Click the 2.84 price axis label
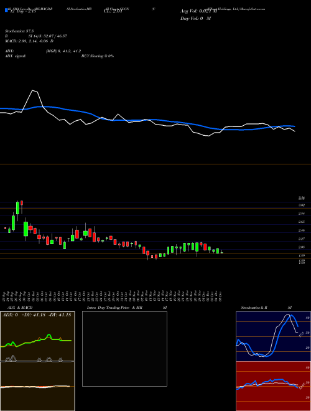Image resolution: width=311 pixels, height=411 pixels. [302, 214]
